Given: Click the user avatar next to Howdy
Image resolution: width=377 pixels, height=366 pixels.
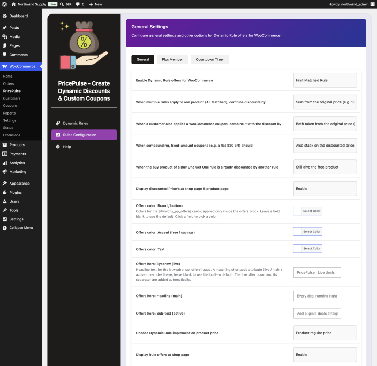Looking at the screenshot, I should (x=372, y=4).
